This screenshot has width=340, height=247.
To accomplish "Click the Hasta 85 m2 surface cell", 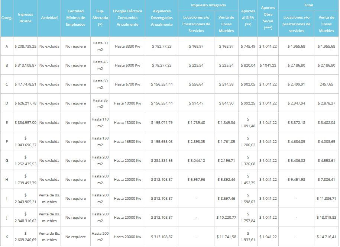I will [100, 103].
